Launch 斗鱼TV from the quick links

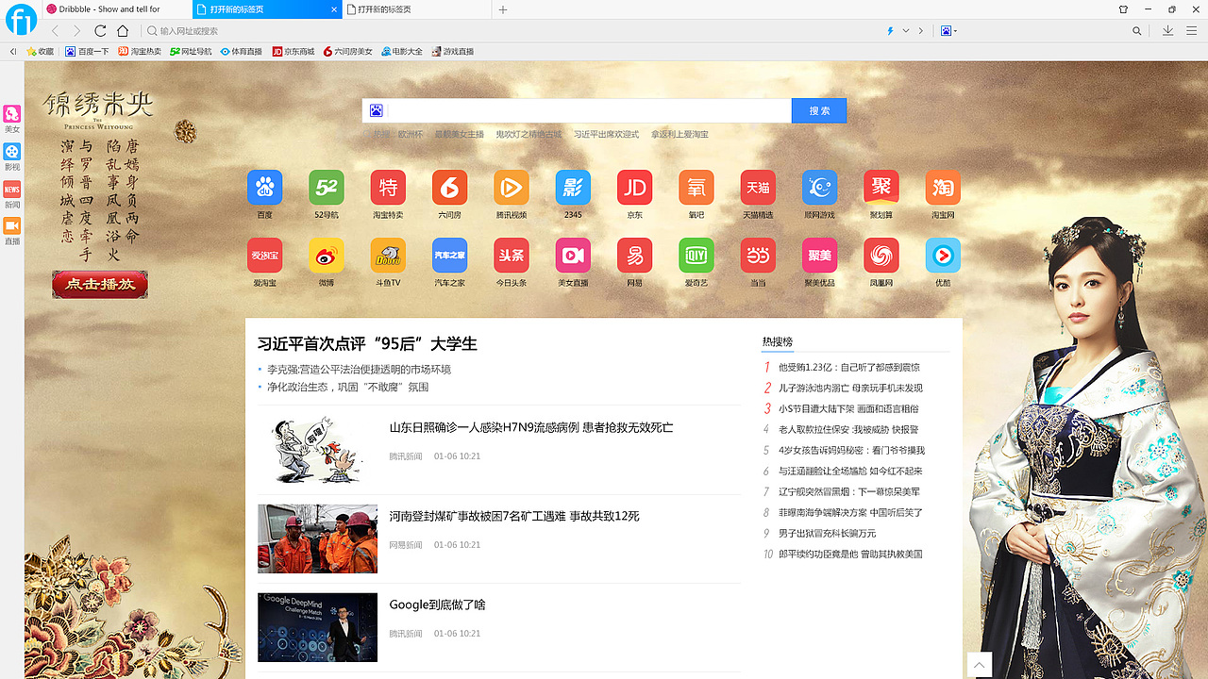388,255
